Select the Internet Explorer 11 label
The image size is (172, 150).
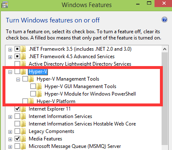tap(50, 109)
